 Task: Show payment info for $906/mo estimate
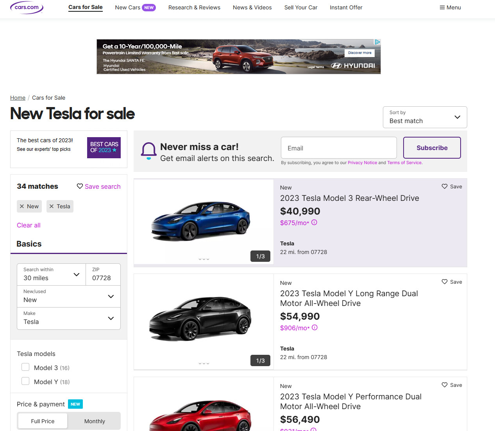(315, 327)
